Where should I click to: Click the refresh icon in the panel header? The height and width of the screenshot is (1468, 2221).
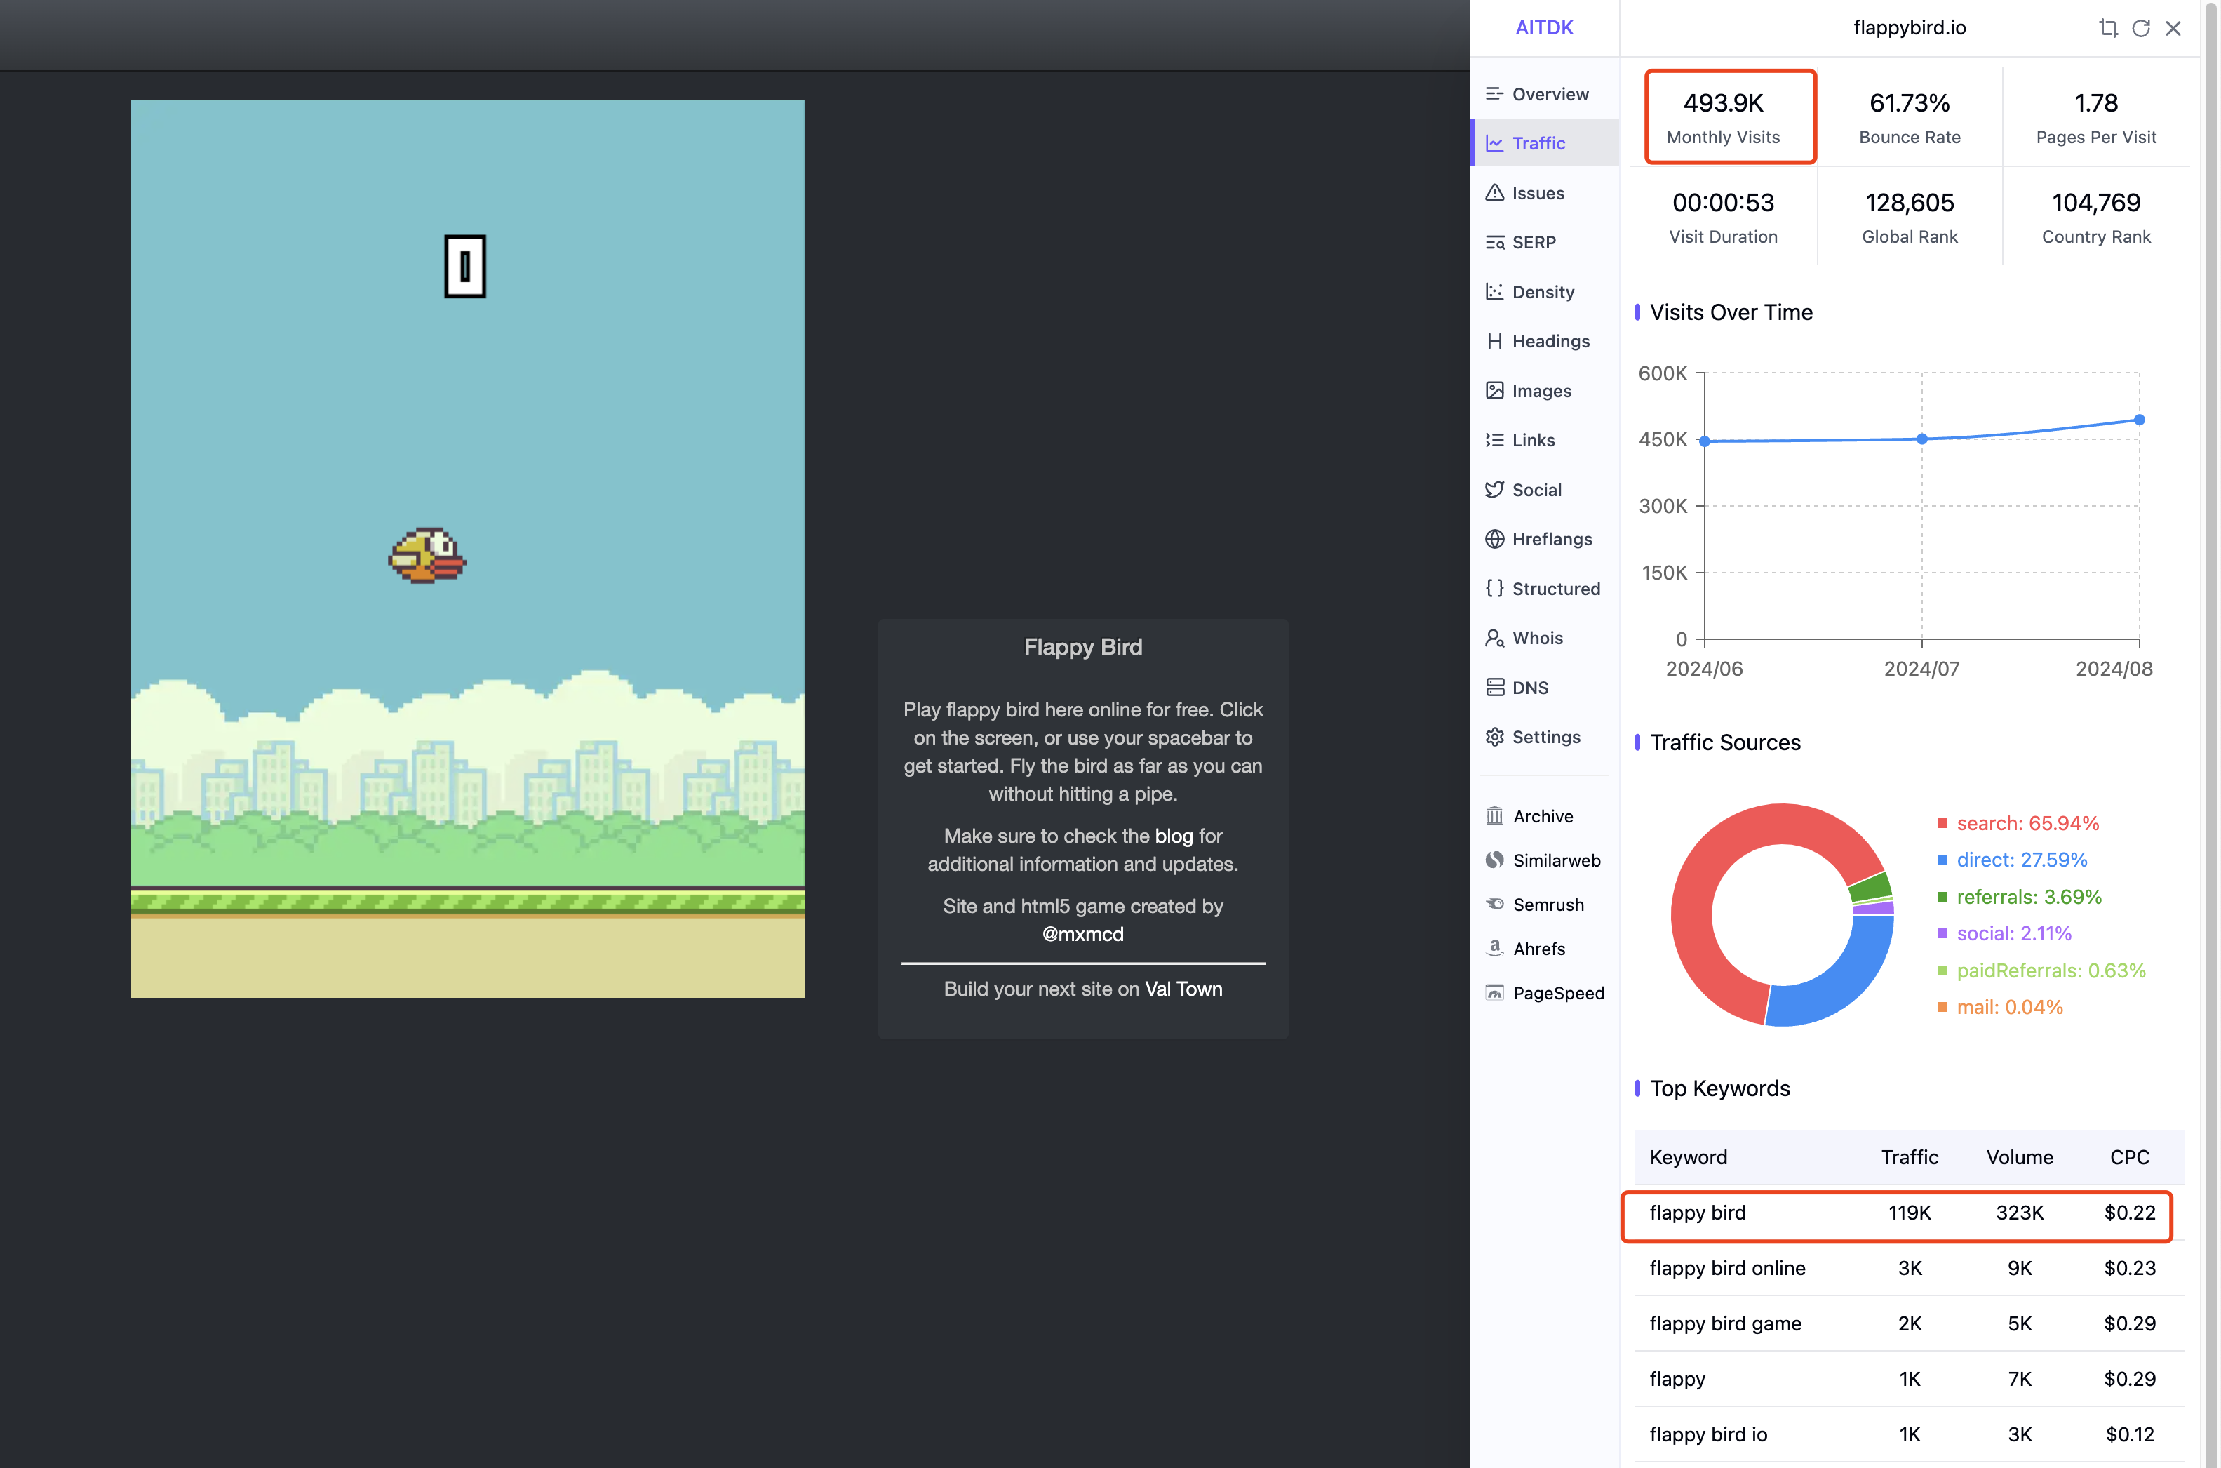coord(2140,28)
